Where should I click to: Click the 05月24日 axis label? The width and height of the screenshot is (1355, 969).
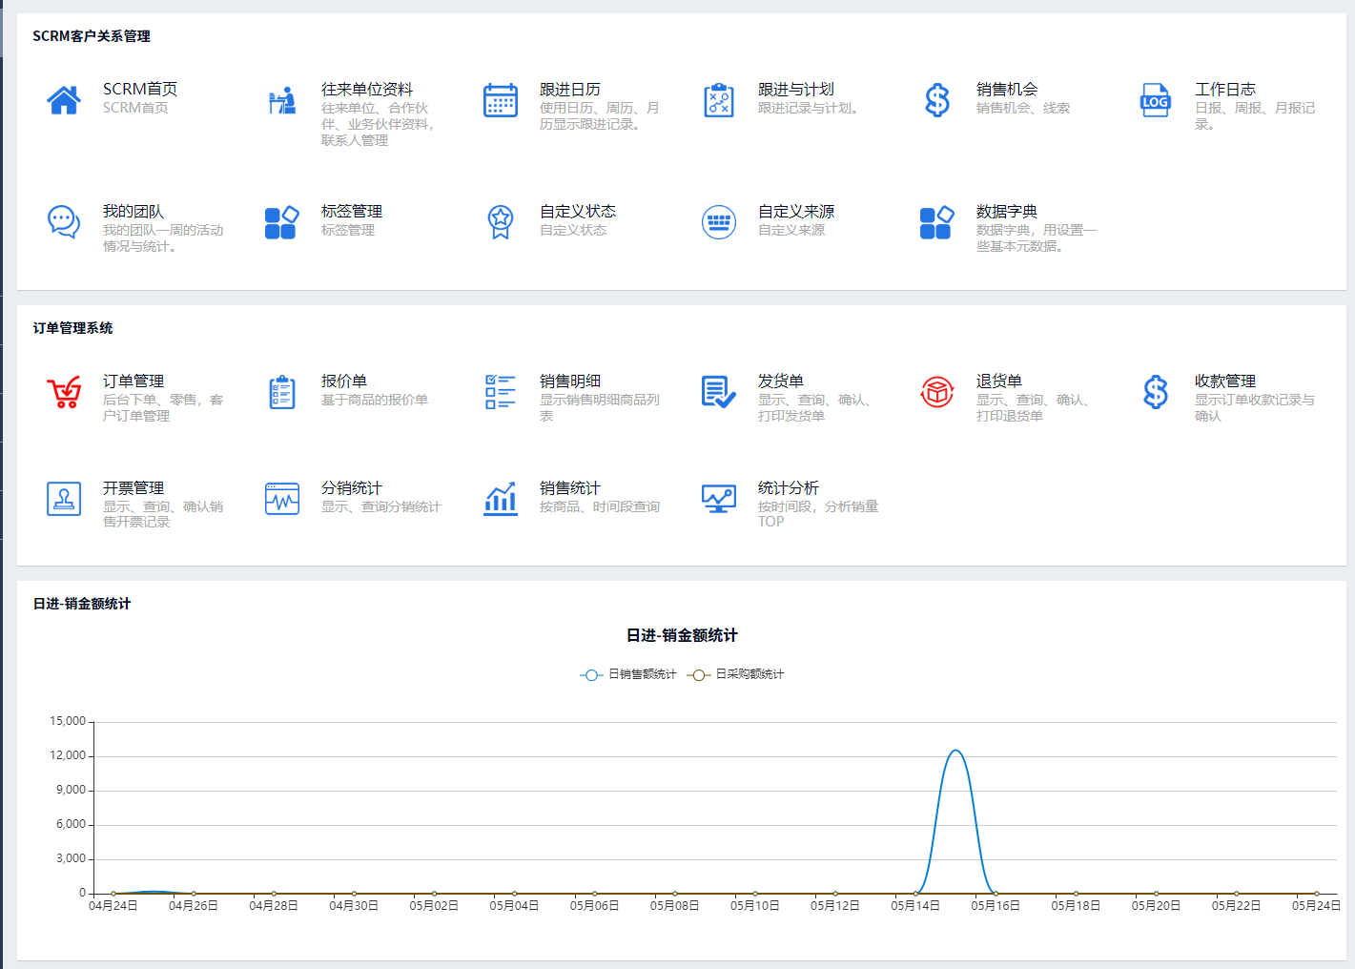1316,906
